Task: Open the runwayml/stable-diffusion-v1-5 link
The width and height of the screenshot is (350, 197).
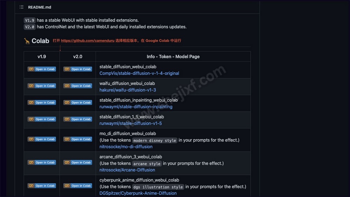Action: [131, 123]
